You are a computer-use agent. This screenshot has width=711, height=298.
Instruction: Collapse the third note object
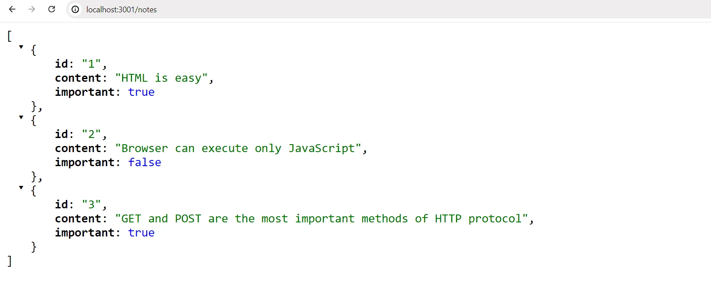point(21,187)
